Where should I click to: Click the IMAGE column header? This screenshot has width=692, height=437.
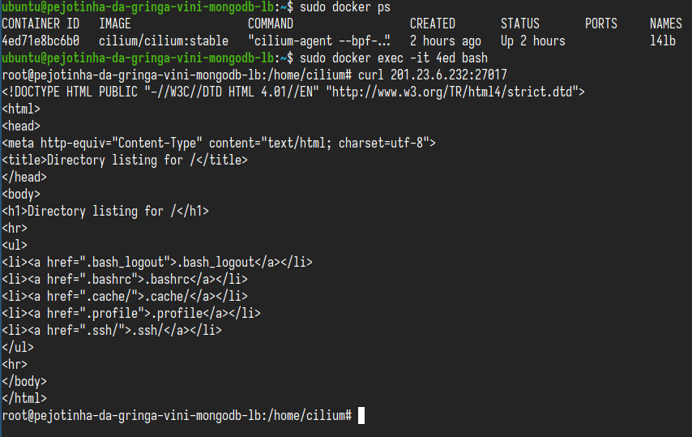click(x=115, y=24)
